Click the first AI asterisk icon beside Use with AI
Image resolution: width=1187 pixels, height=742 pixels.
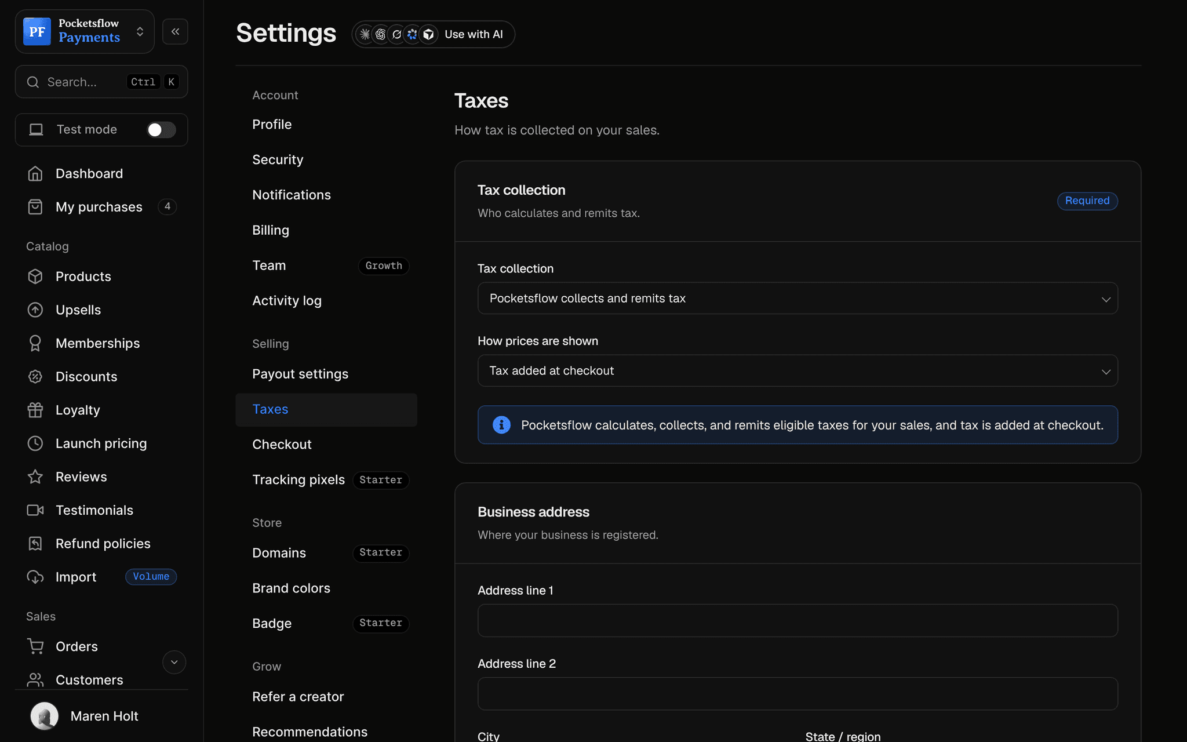click(x=365, y=34)
